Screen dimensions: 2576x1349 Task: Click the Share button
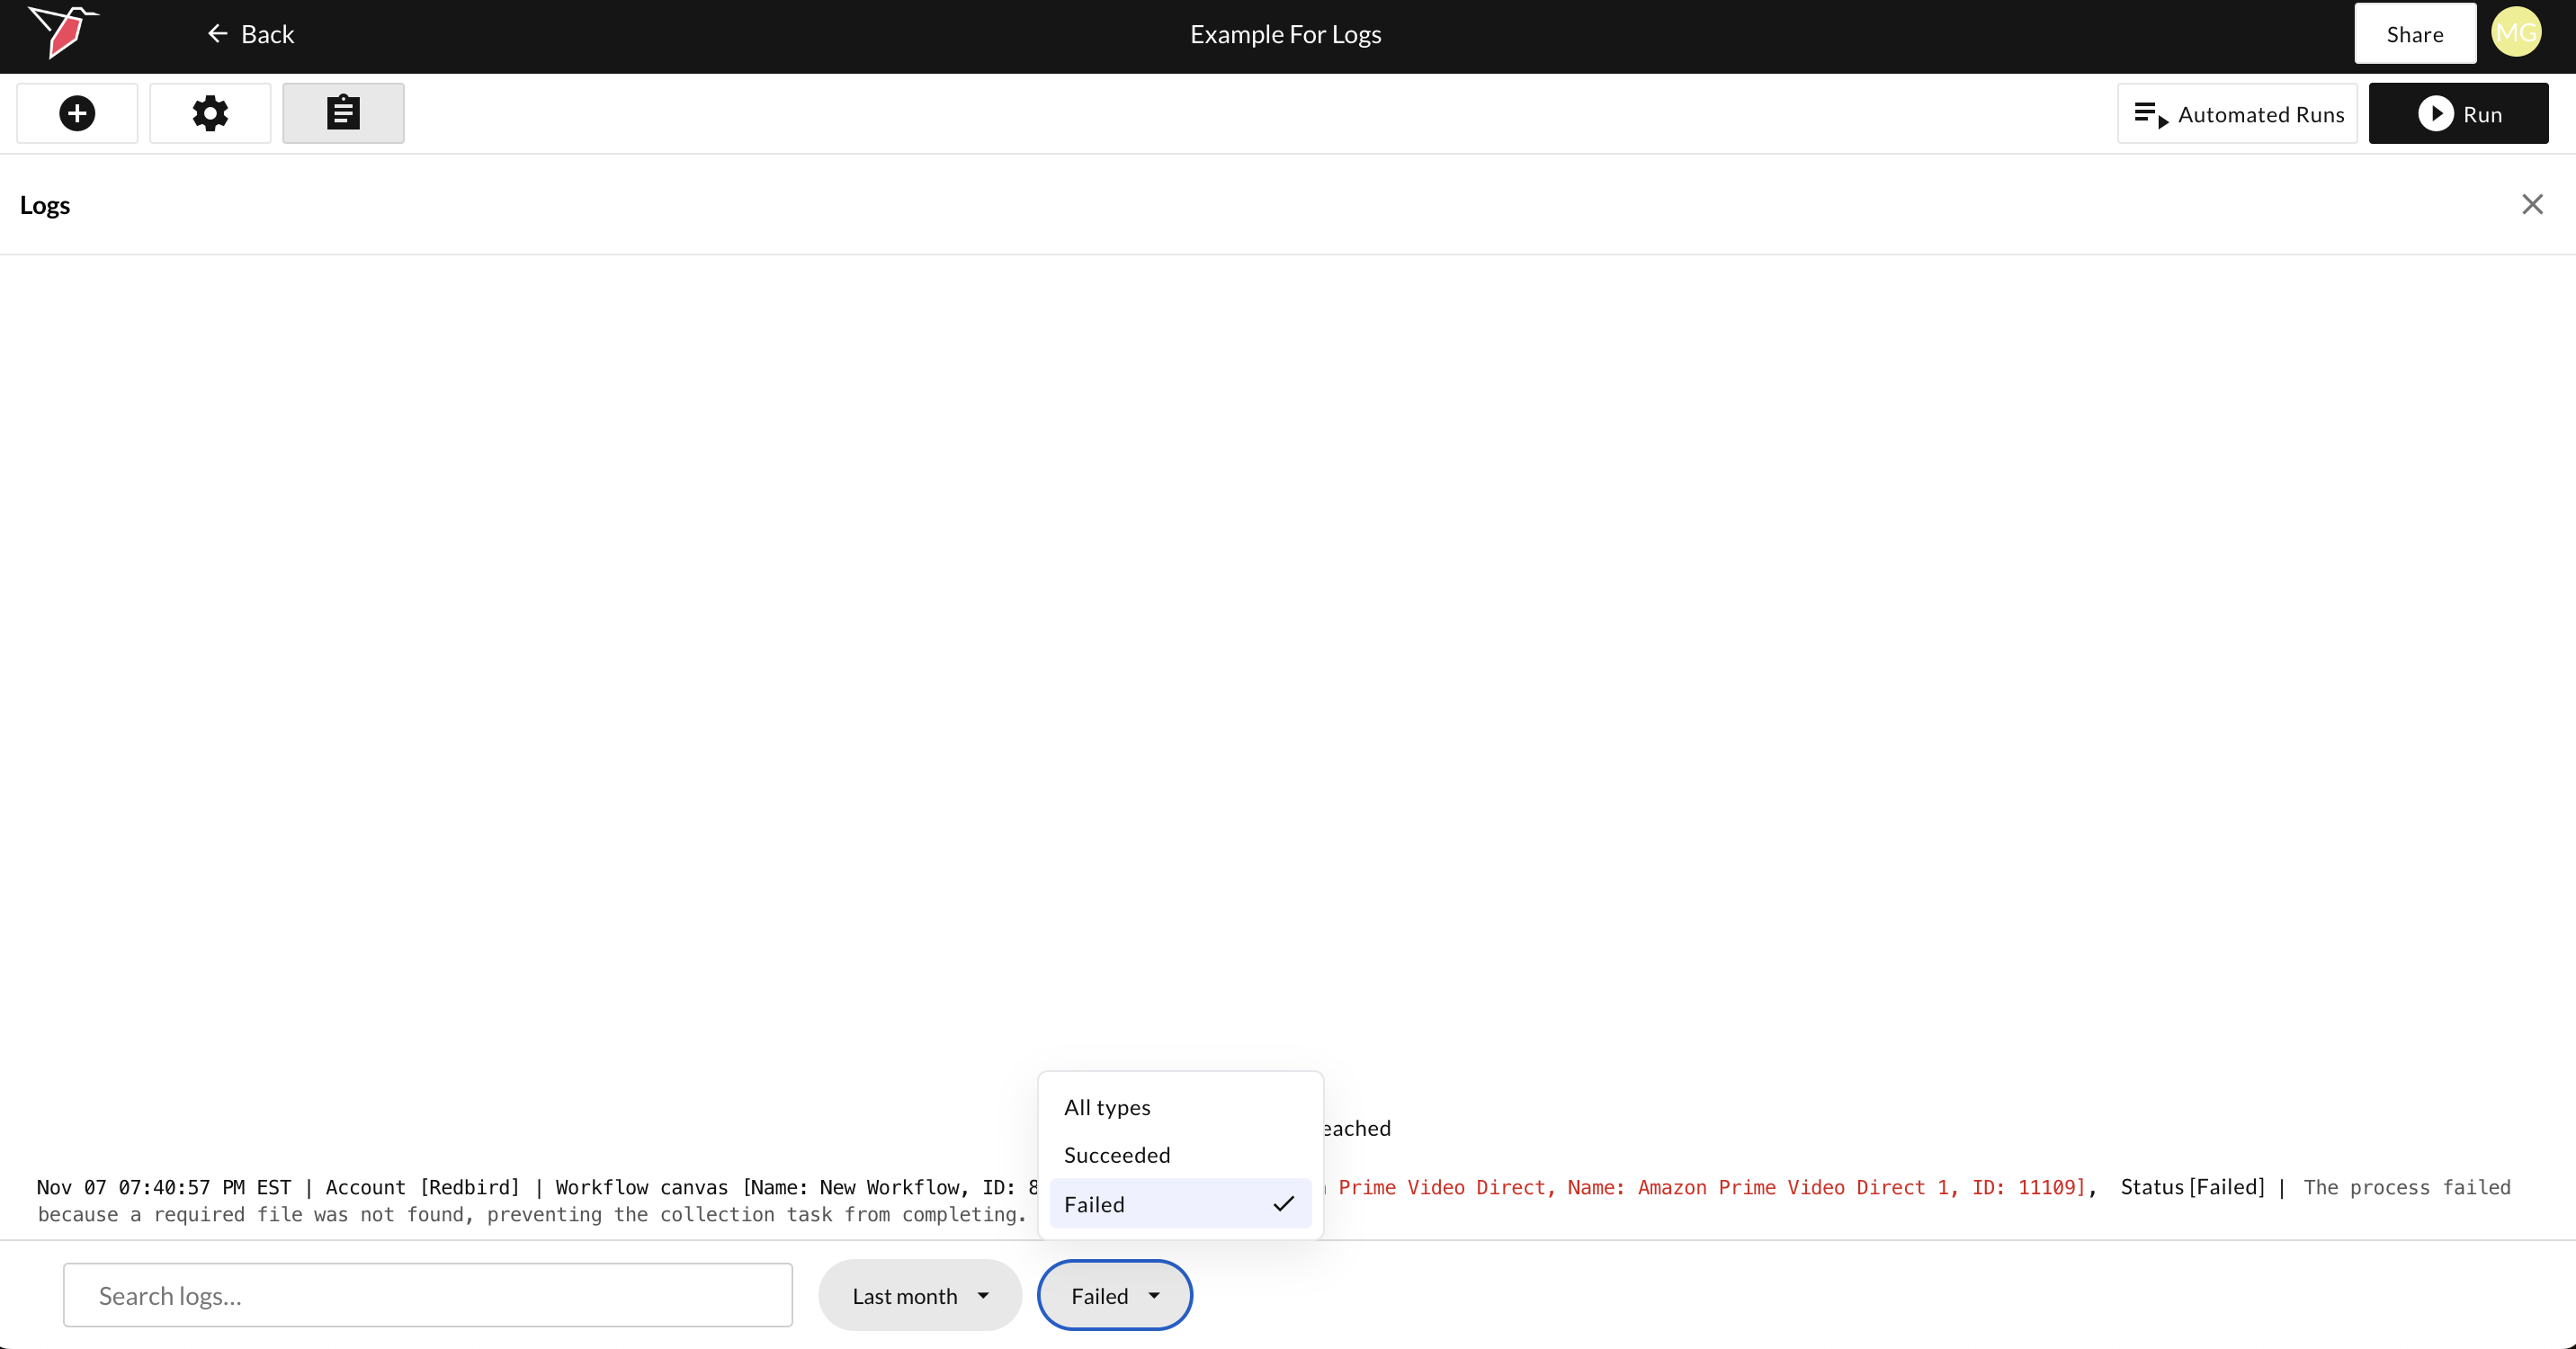pyautogui.click(x=2414, y=34)
